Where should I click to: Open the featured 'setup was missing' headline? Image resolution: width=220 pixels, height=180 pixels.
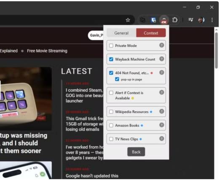coord(24,143)
